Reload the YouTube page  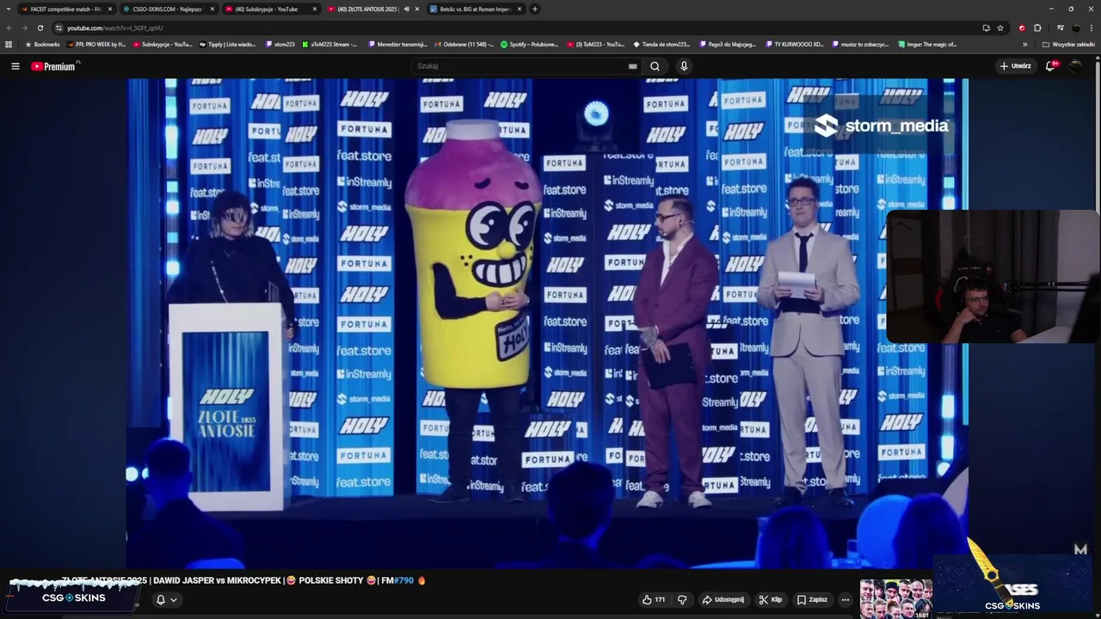[40, 28]
